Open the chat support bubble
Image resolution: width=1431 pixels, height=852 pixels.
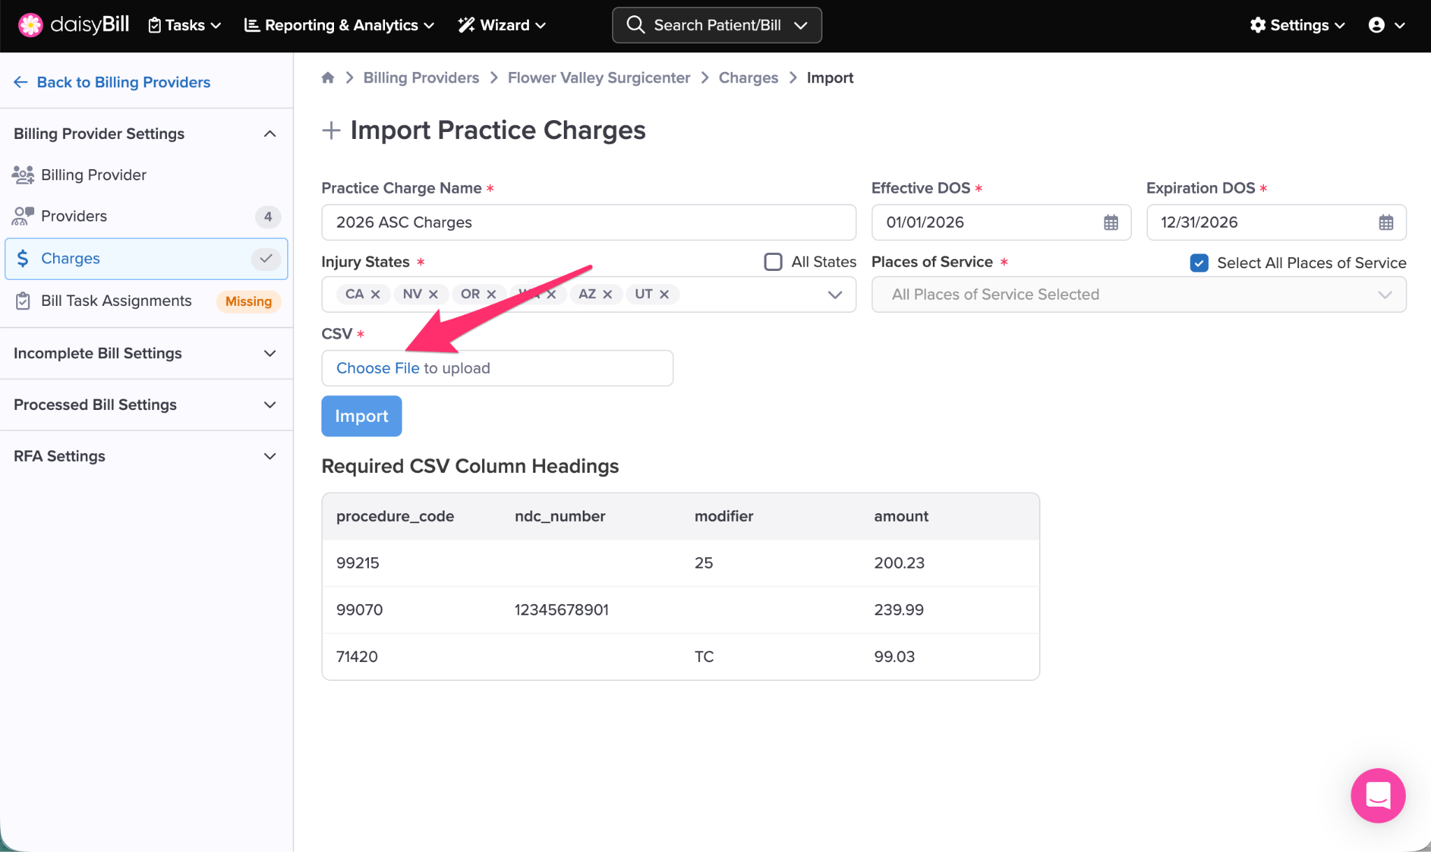point(1377,795)
